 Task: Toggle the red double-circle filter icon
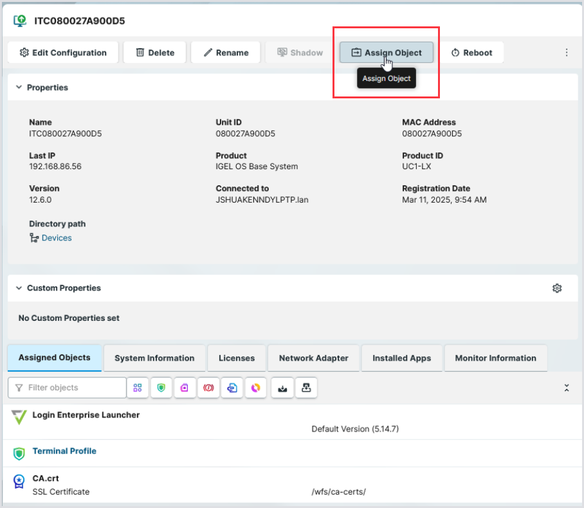coord(208,388)
